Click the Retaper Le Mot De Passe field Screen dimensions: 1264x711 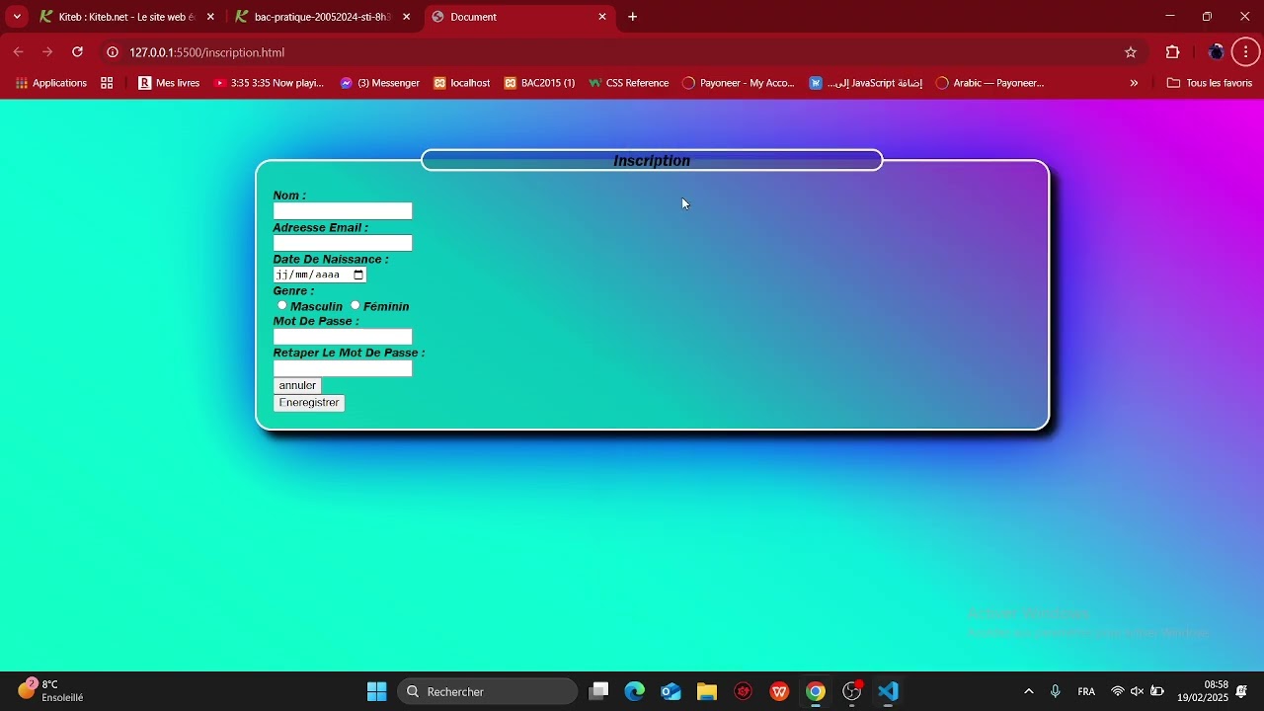point(343,368)
